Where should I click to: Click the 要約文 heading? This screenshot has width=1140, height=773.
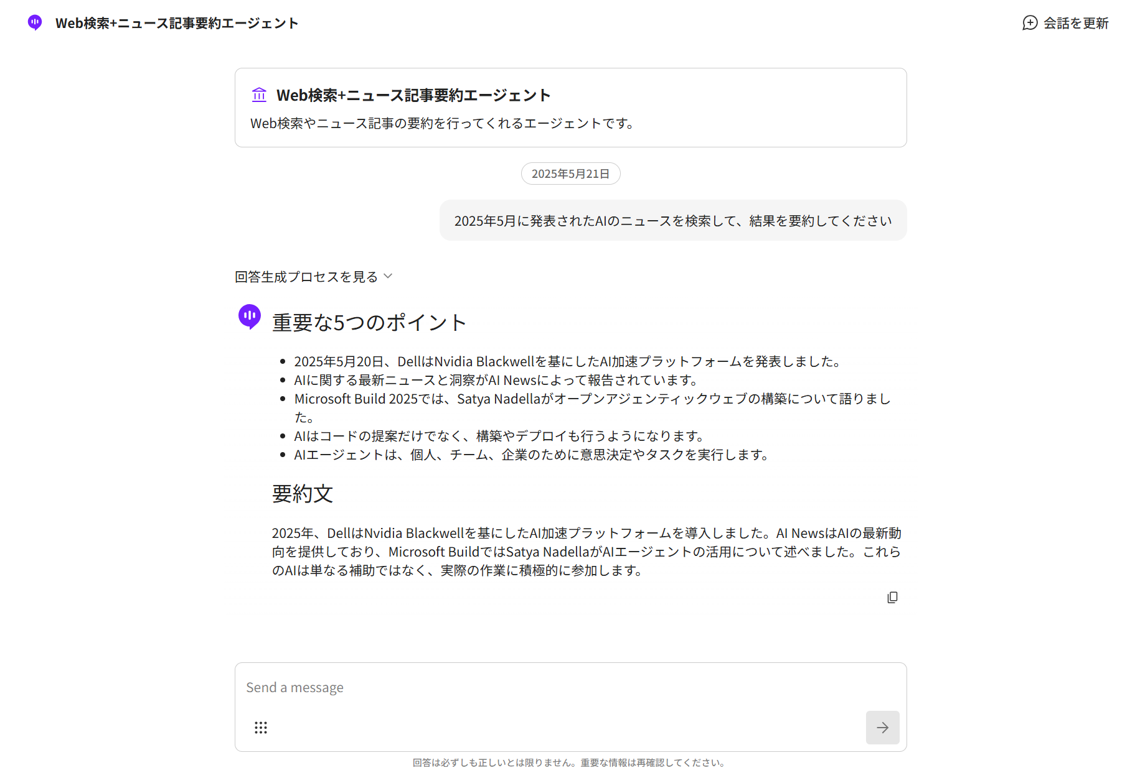point(303,494)
